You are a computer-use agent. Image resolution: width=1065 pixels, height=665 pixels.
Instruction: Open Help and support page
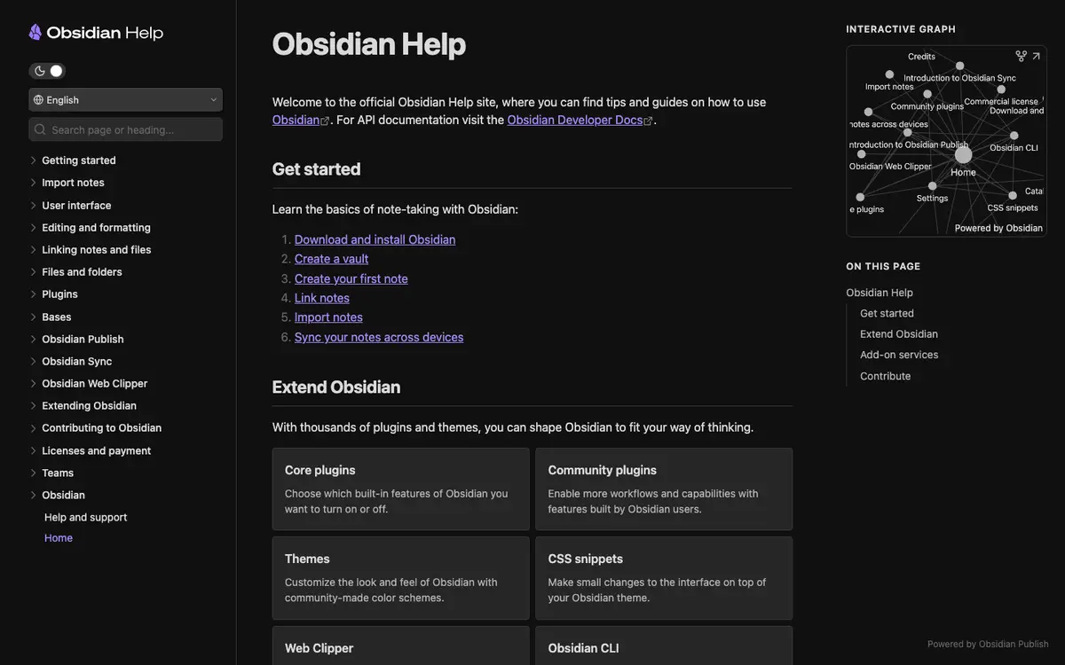85,518
